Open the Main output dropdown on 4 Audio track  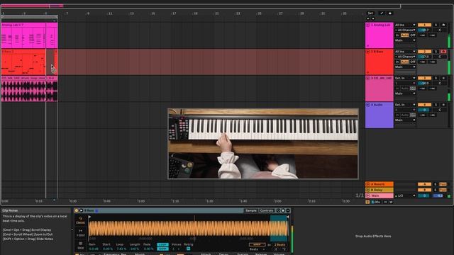(x=405, y=120)
